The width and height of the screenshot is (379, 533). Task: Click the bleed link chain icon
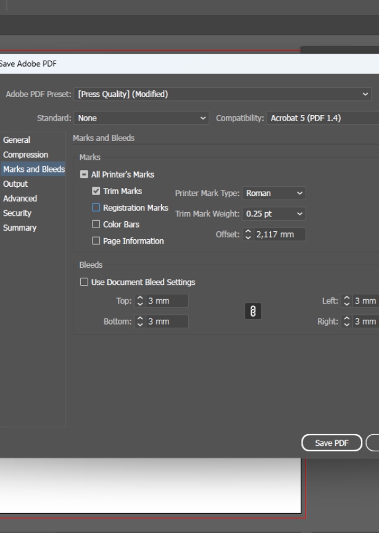point(251,312)
